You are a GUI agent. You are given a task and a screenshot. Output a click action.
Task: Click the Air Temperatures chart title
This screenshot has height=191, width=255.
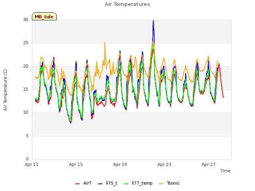(x=127, y=4)
